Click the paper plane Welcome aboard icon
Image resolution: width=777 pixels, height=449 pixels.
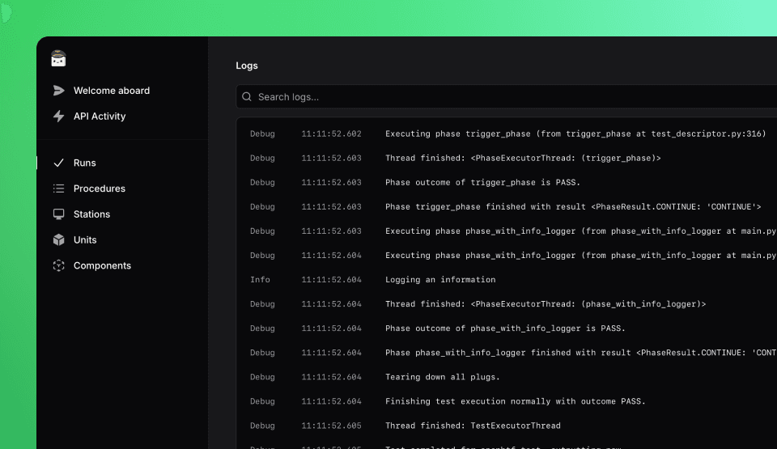pyautogui.click(x=58, y=90)
